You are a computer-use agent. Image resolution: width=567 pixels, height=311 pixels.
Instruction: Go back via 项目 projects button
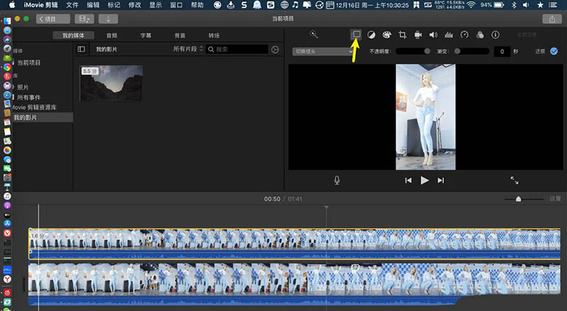click(x=53, y=19)
